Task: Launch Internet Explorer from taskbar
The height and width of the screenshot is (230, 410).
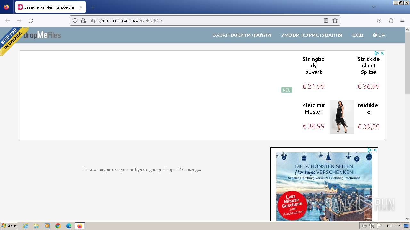Action: [25, 226]
